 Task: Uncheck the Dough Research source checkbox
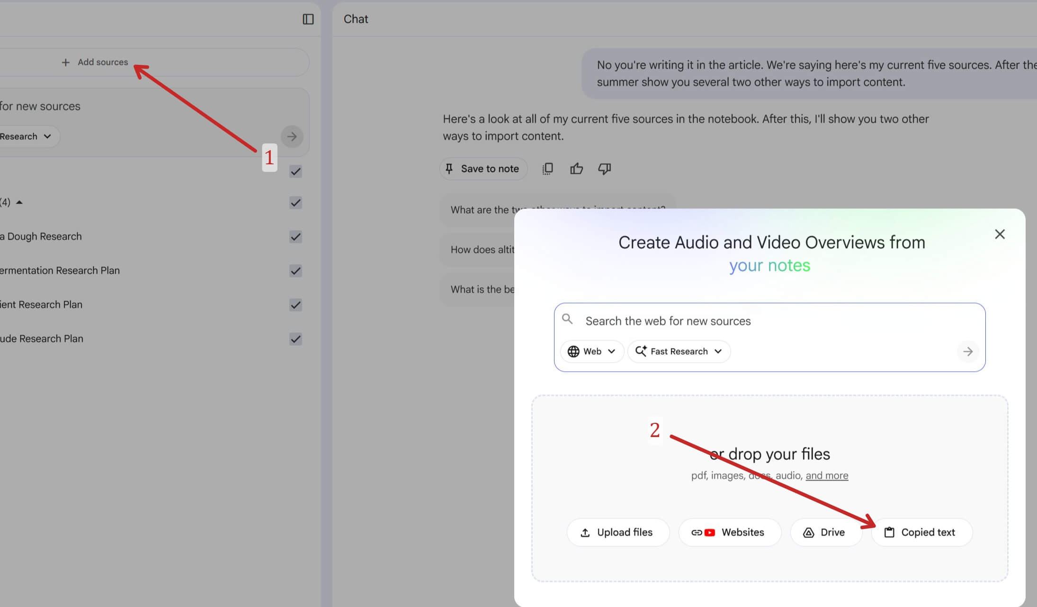point(295,237)
